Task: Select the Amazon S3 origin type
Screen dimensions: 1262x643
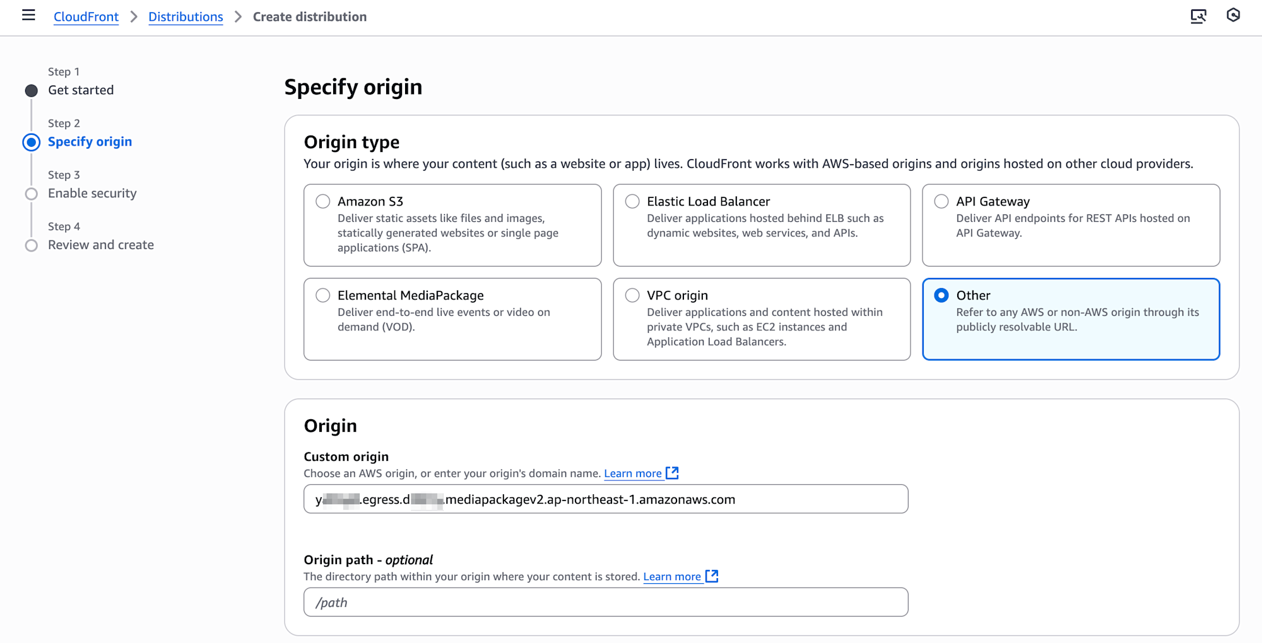Action: point(323,202)
